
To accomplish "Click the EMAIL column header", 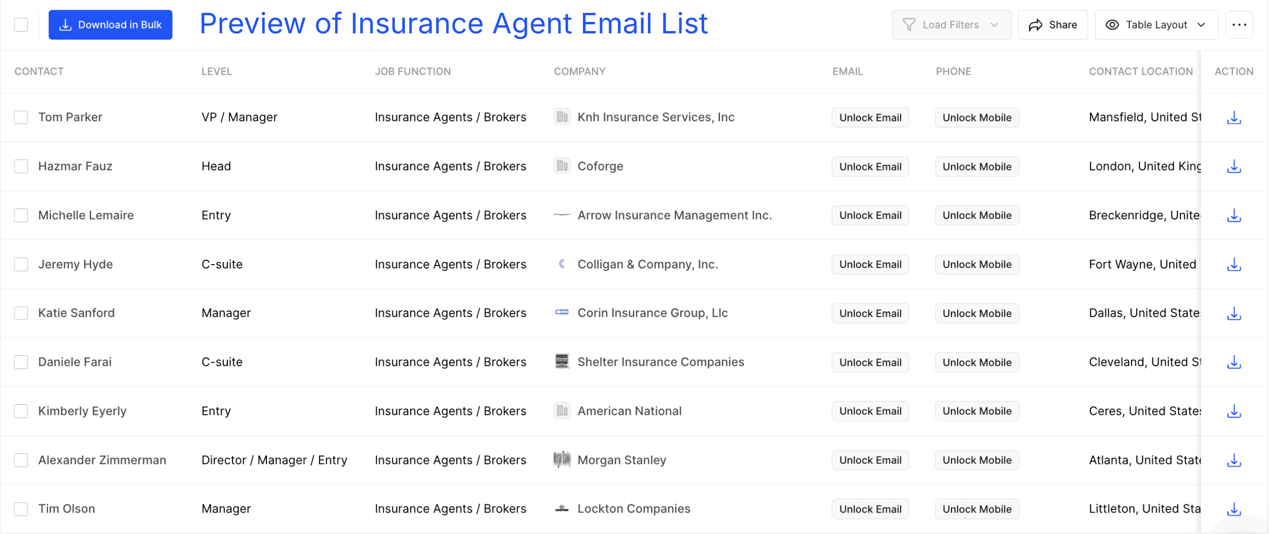I will tap(847, 72).
